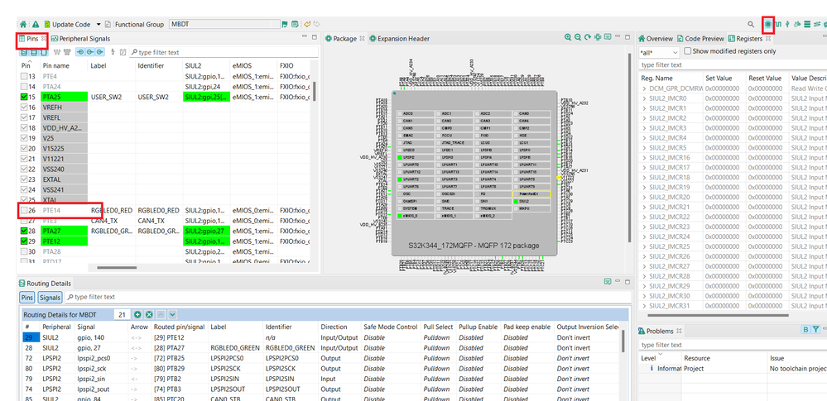The image size is (827, 401).
Task: Expand the SIUL2_IMCR16 register row
Action: 645,158
